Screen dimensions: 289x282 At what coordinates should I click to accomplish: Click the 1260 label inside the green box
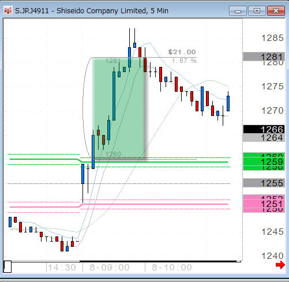pyautogui.click(x=113, y=154)
